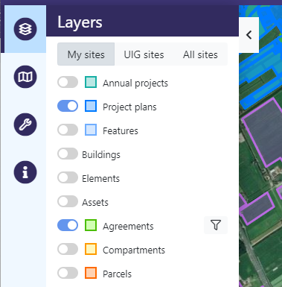This screenshot has height=287, width=282.
Task: Click the Layers panel title
Action: click(x=80, y=23)
